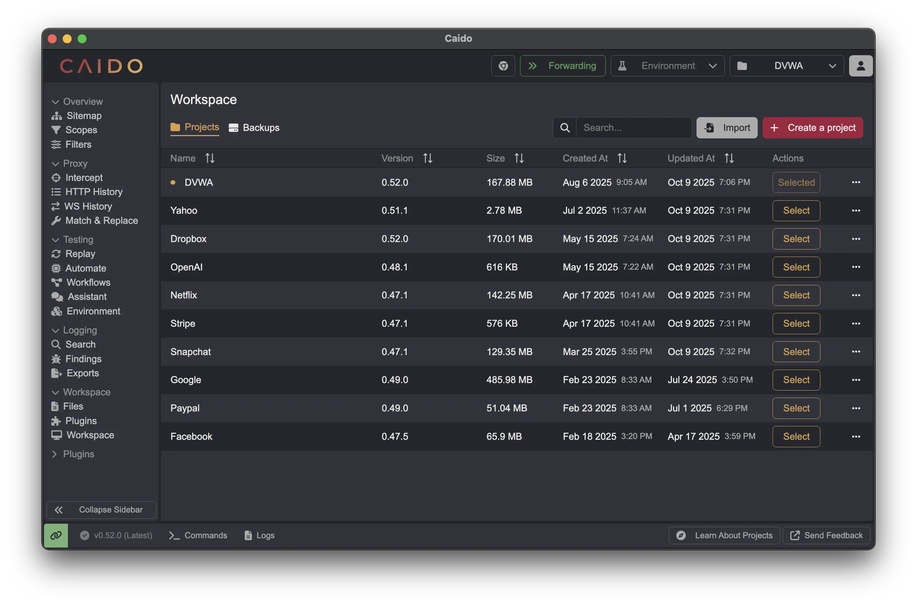Click Import button
The width and height of the screenshot is (917, 605).
727,128
